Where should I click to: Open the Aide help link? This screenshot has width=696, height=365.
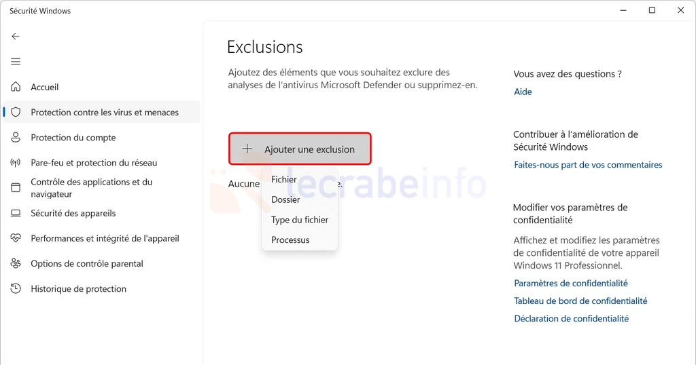(x=523, y=92)
